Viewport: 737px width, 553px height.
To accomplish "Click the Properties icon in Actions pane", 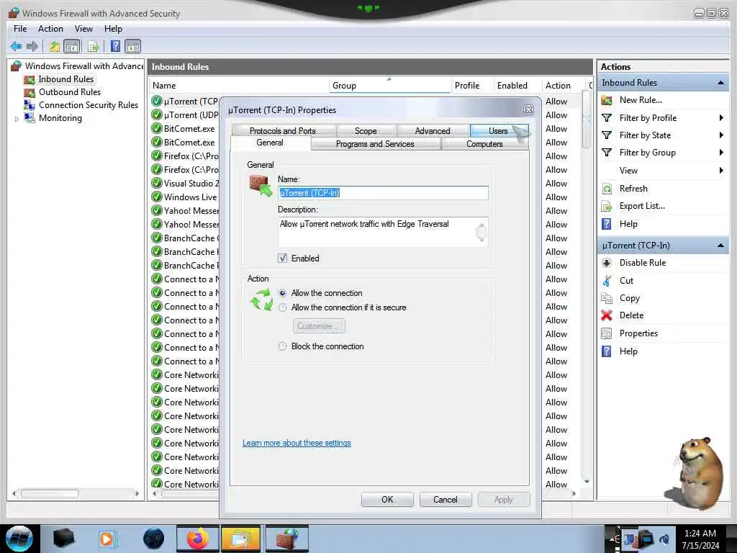I will coord(607,333).
